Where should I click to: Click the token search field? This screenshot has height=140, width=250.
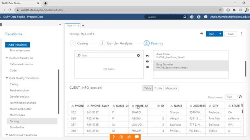(x=109, y=55)
